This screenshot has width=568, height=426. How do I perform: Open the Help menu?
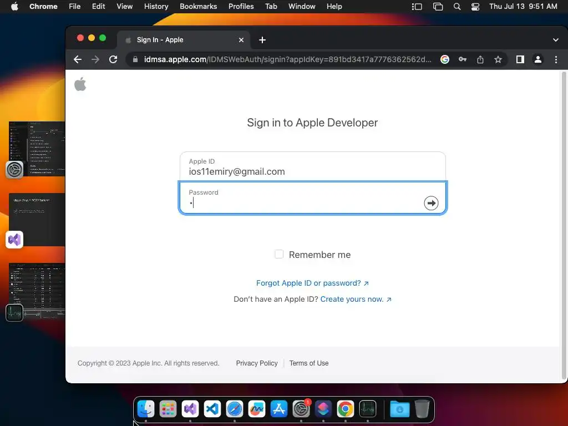coord(334,7)
